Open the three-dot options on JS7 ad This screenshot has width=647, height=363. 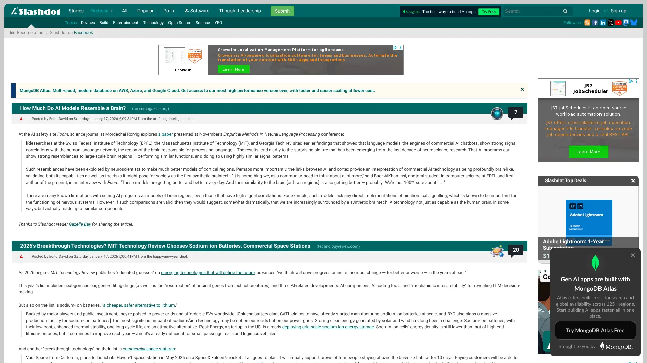636,81
